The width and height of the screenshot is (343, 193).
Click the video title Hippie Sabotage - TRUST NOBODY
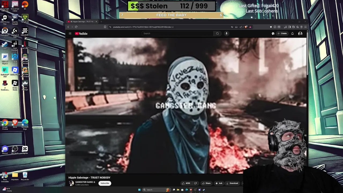pyautogui.click(x=89, y=177)
